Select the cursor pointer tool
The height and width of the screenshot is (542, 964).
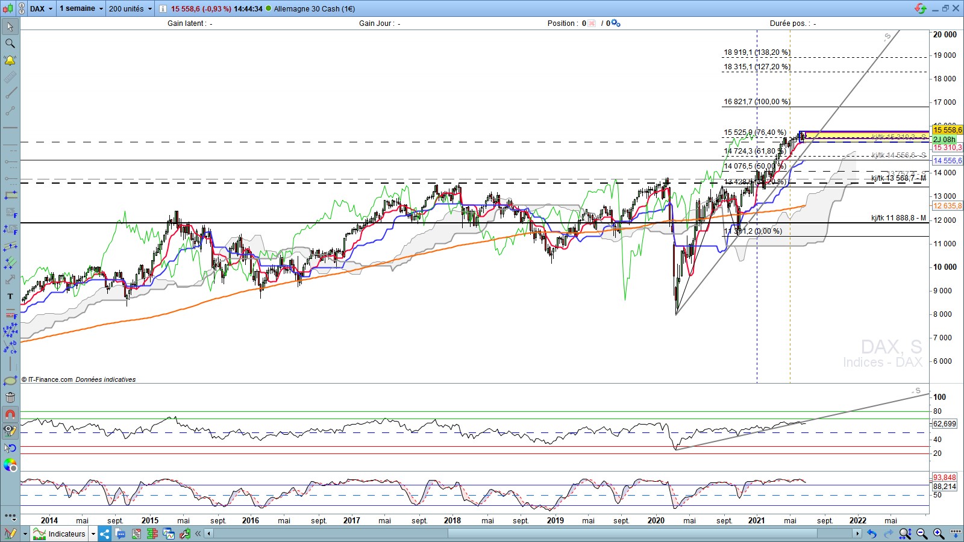[x=10, y=26]
